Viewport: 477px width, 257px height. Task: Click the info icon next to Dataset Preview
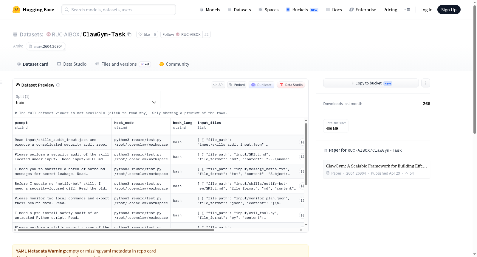(x=58, y=85)
